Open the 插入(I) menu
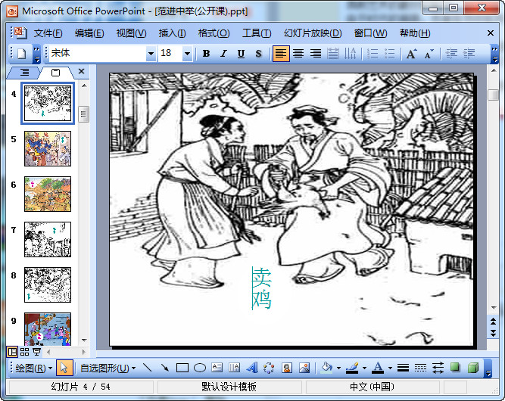This screenshot has width=505, height=401. (172, 33)
